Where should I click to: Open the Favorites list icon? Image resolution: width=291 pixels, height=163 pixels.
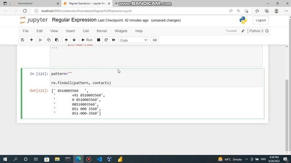pyautogui.click(x=257, y=11)
